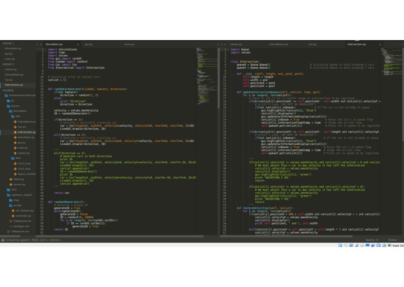The width and height of the screenshot is (404, 287).
Task: Click the scripts folder icon
Action: click(x=10, y=205)
